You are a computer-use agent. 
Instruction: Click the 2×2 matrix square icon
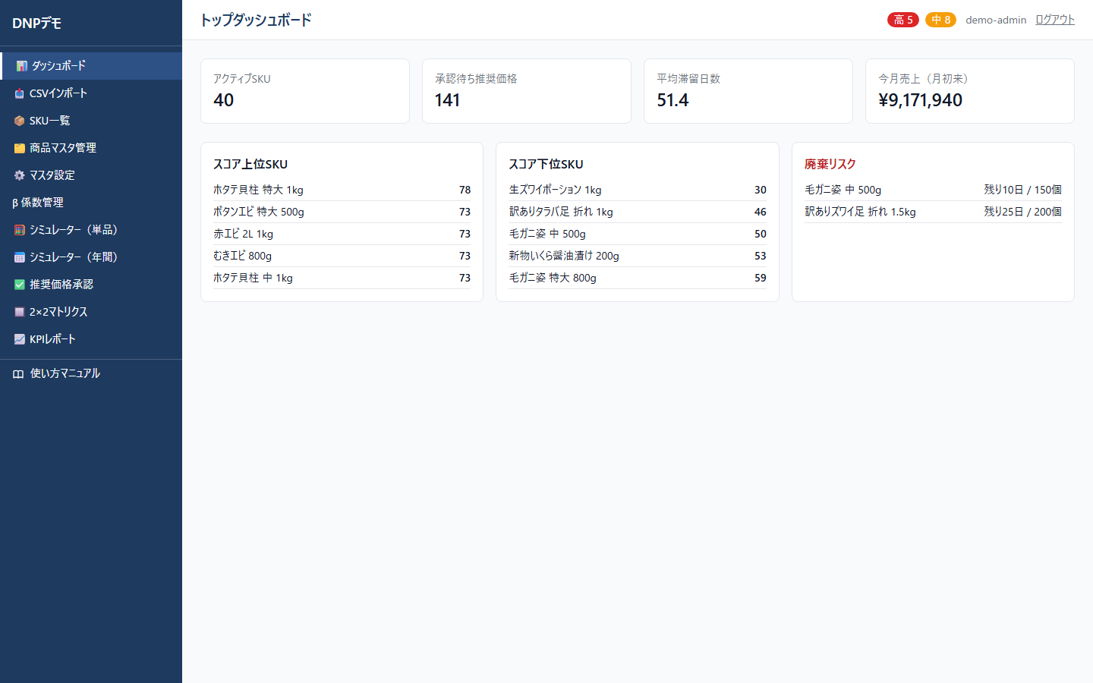click(x=20, y=312)
